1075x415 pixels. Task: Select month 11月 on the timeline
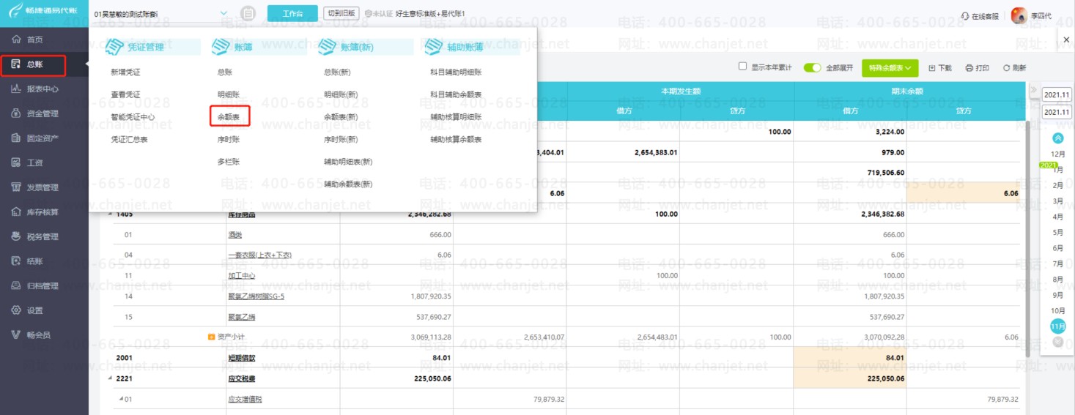(x=1058, y=326)
